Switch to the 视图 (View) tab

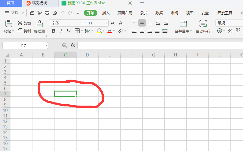point(190,13)
